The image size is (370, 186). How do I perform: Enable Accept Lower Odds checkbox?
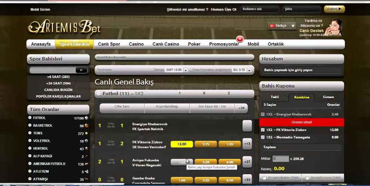(x=307, y=178)
